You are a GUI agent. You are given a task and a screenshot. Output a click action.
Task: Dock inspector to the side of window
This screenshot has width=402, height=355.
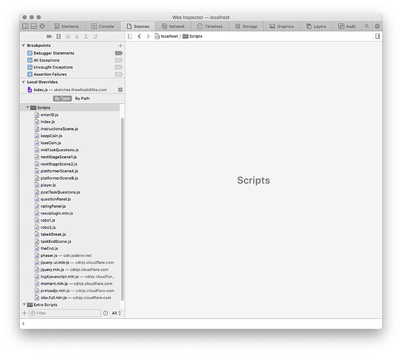point(25,26)
